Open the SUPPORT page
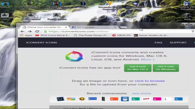The height and width of the screenshot is (109, 195). pyautogui.click(x=178, y=42)
